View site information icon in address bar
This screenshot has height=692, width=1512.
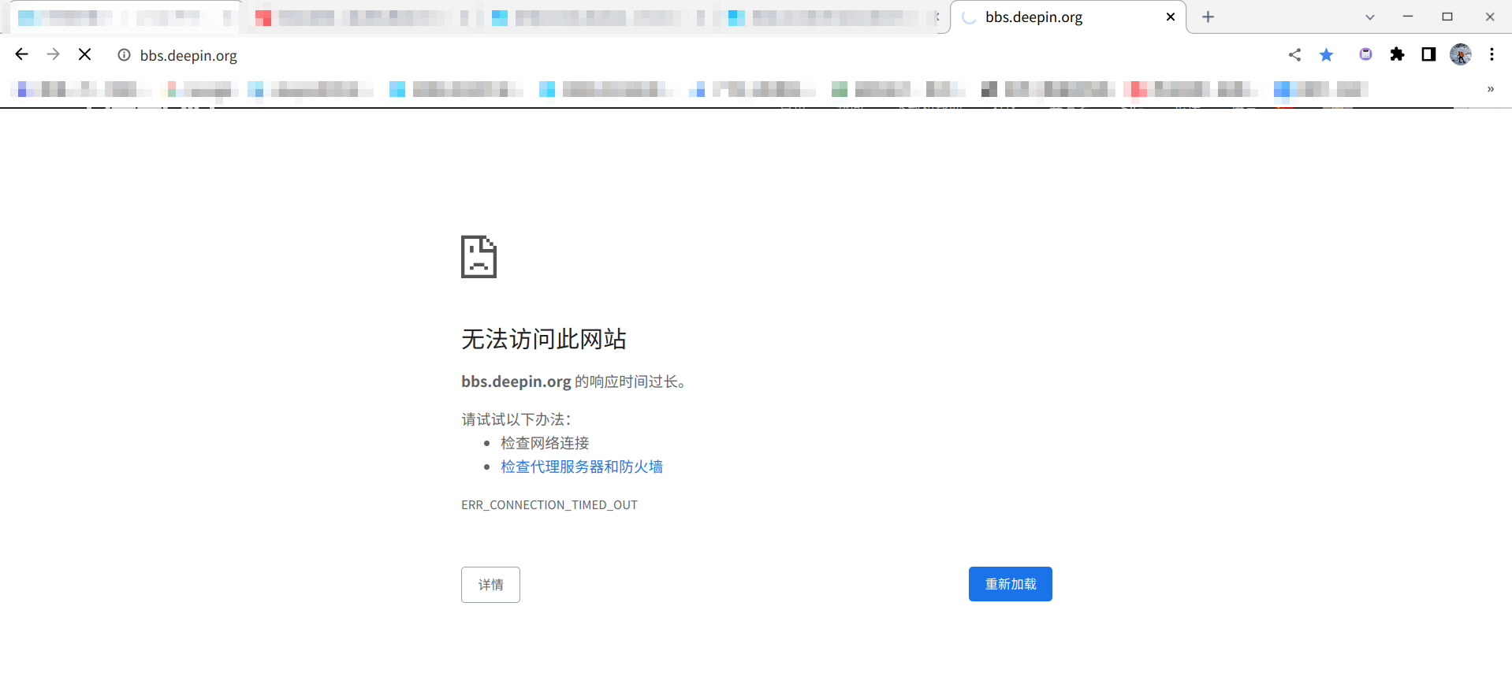pos(124,55)
